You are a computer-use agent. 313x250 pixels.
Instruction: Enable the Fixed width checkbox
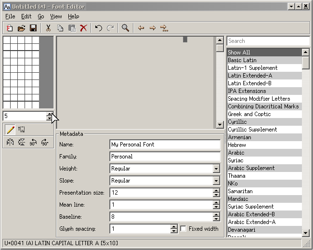pos(183,229)
